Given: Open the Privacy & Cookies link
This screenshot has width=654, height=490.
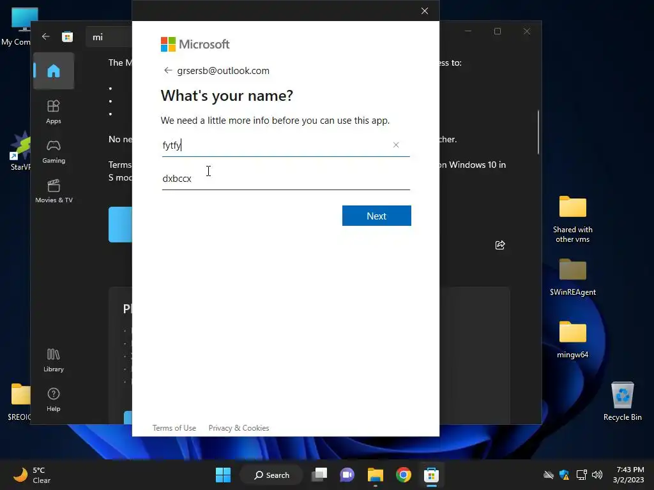Looking at the screenshot, I should (239, 428).
